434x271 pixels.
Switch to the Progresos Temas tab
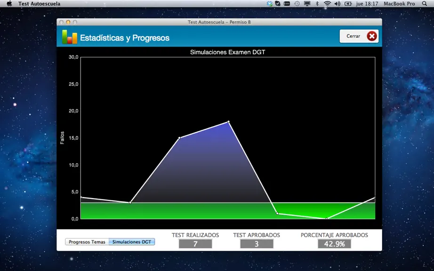(x=87, y=242)
